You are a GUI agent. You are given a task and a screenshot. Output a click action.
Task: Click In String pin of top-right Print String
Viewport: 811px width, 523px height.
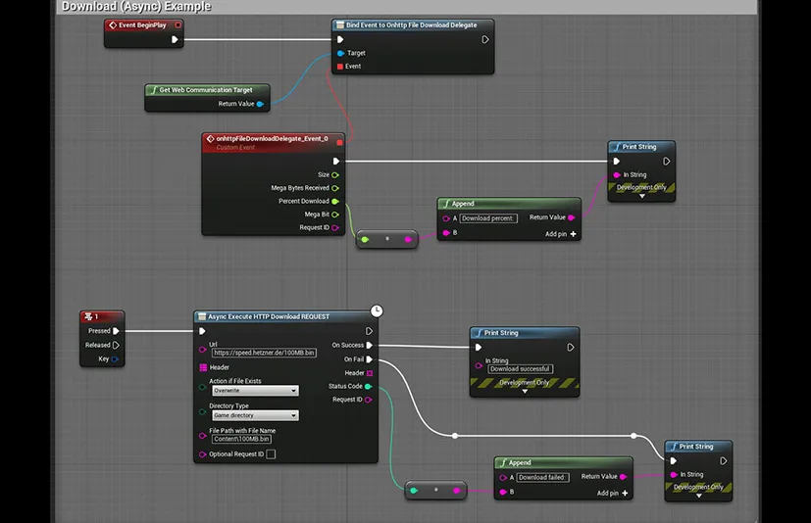pyautogui.click(x=617, y=174)
